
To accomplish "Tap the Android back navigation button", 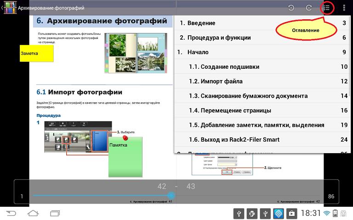I will tap(11, 213).
